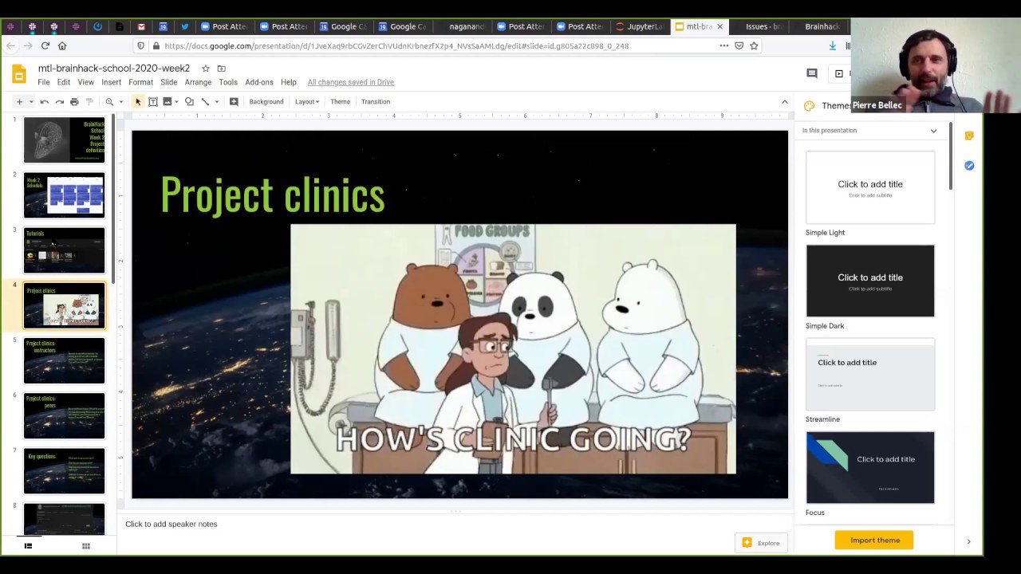This screenshot has height=574, width=1021.
Task: Move presentation to a Drive folder
Action: 222,69
